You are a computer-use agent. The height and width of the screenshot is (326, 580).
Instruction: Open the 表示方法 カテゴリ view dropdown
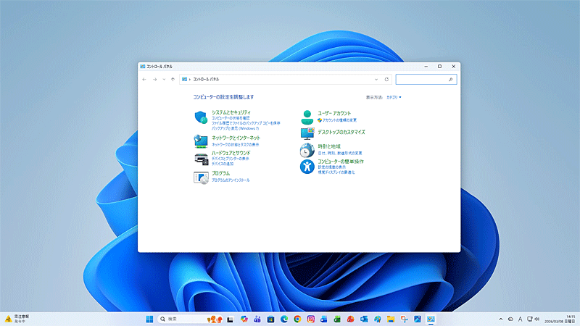point(394,96)
